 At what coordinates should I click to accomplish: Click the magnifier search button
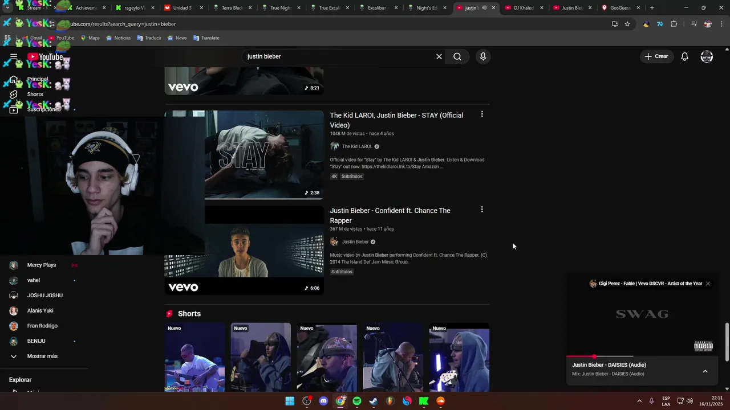click(x=457, y=56)
